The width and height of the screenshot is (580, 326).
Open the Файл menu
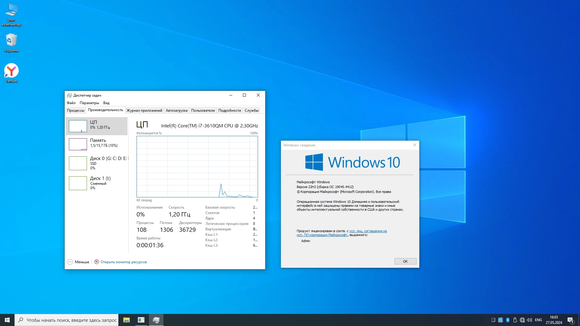71,103
